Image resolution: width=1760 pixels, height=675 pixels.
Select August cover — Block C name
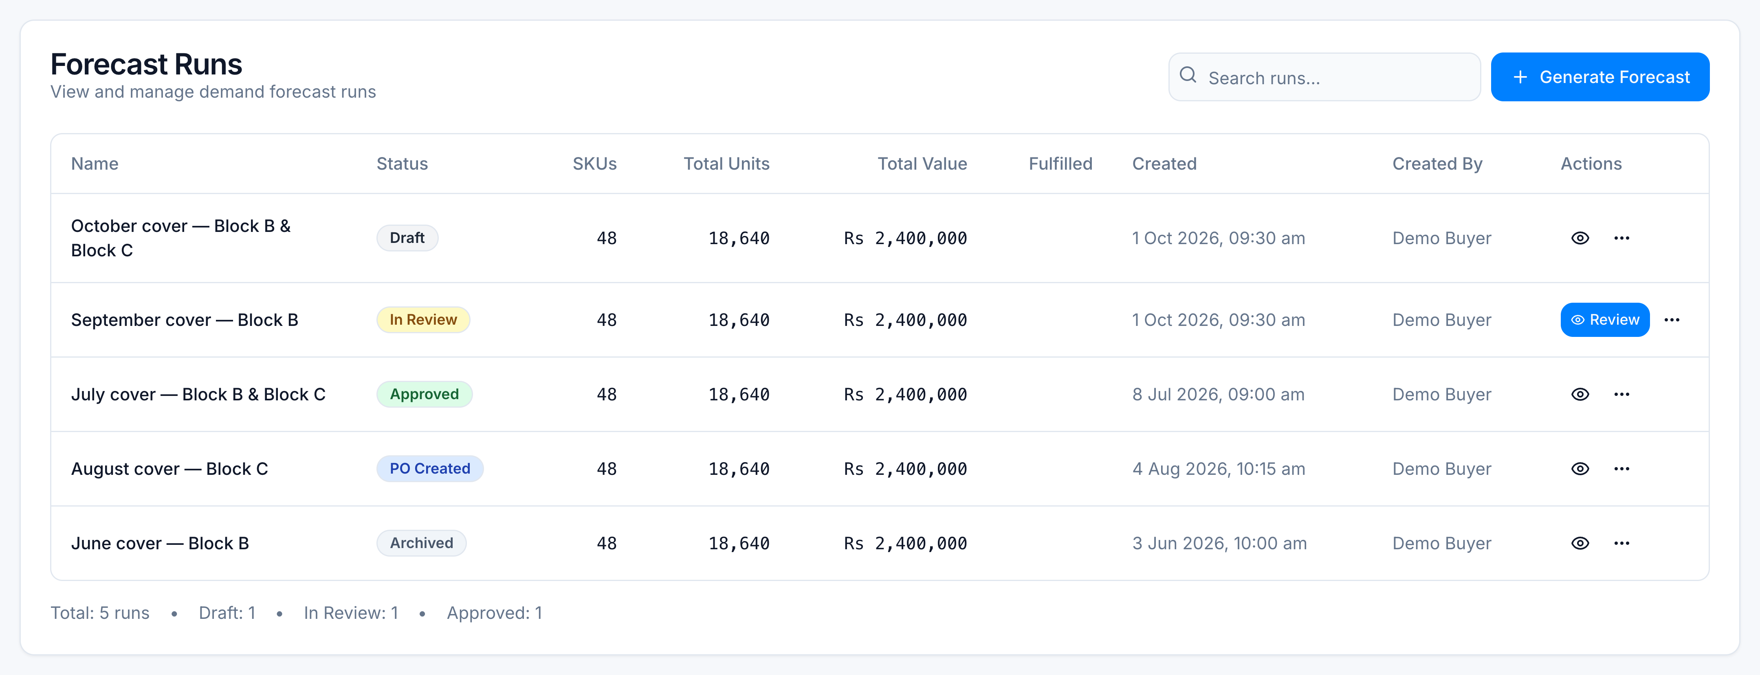tap(169, 469)
